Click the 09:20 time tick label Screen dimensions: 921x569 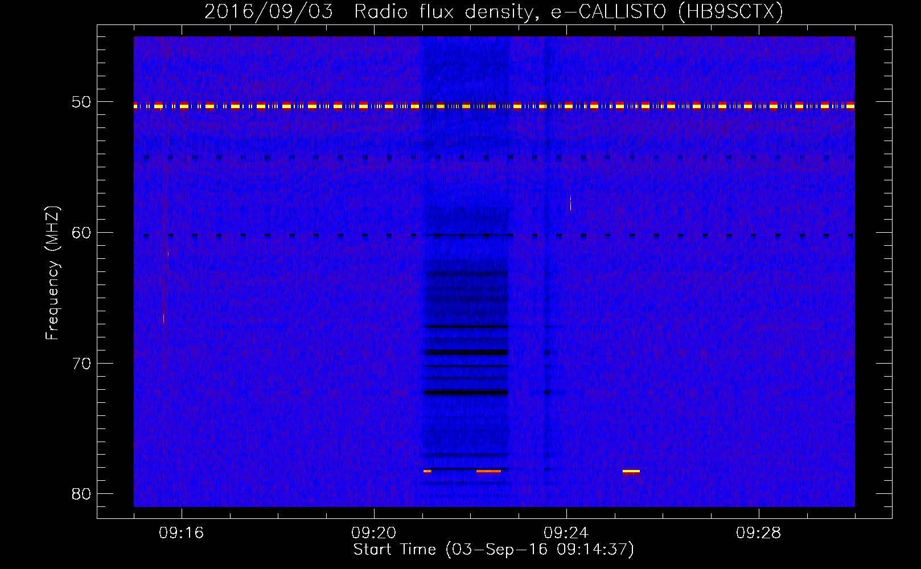[x=373, y=533]
